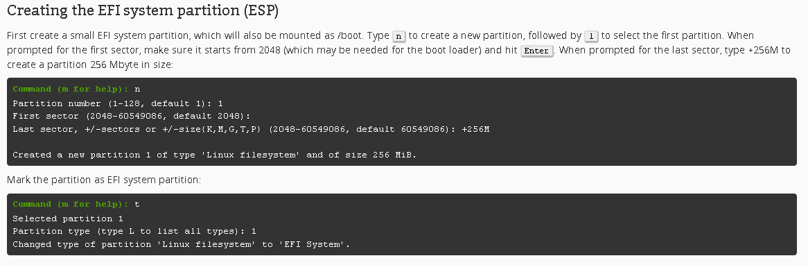Click the "+256M" value in the terminal output
This screenshot has height=265, width=808.
click(475, 129)
